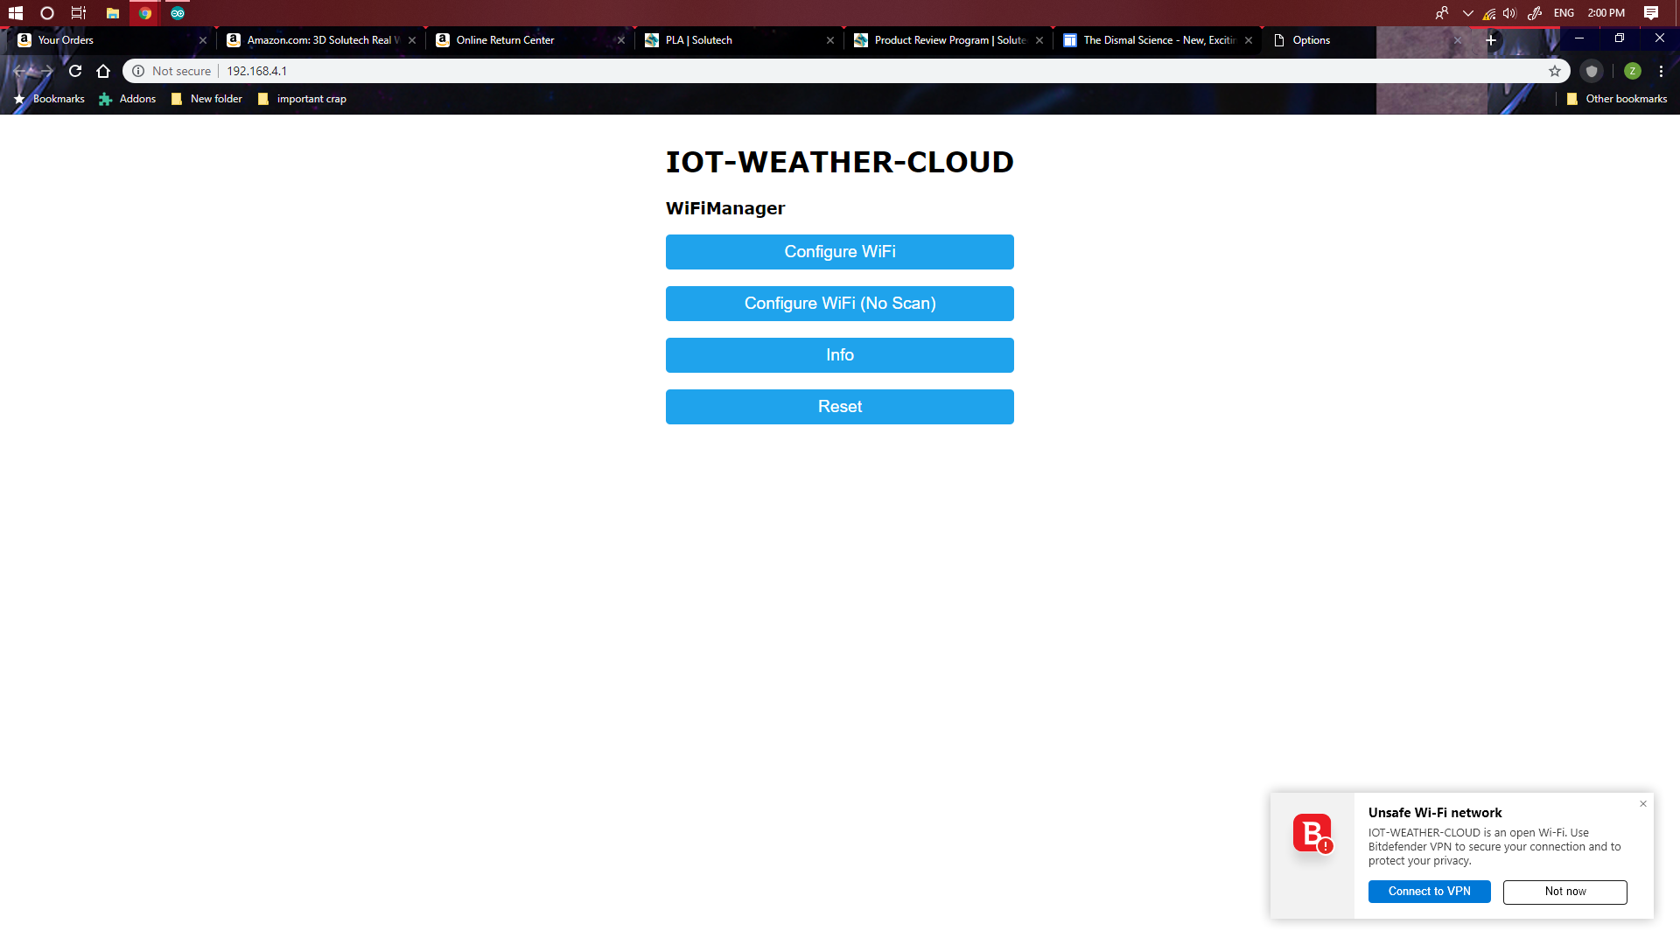Click the shield extension icon

[x=1592, y=71]
